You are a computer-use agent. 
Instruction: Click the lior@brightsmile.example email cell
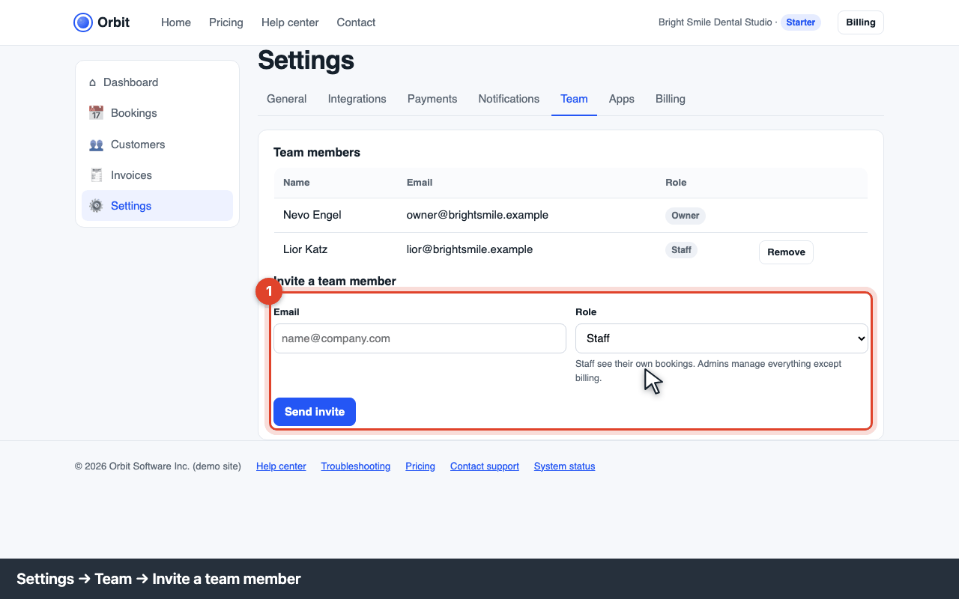point(470,249)
